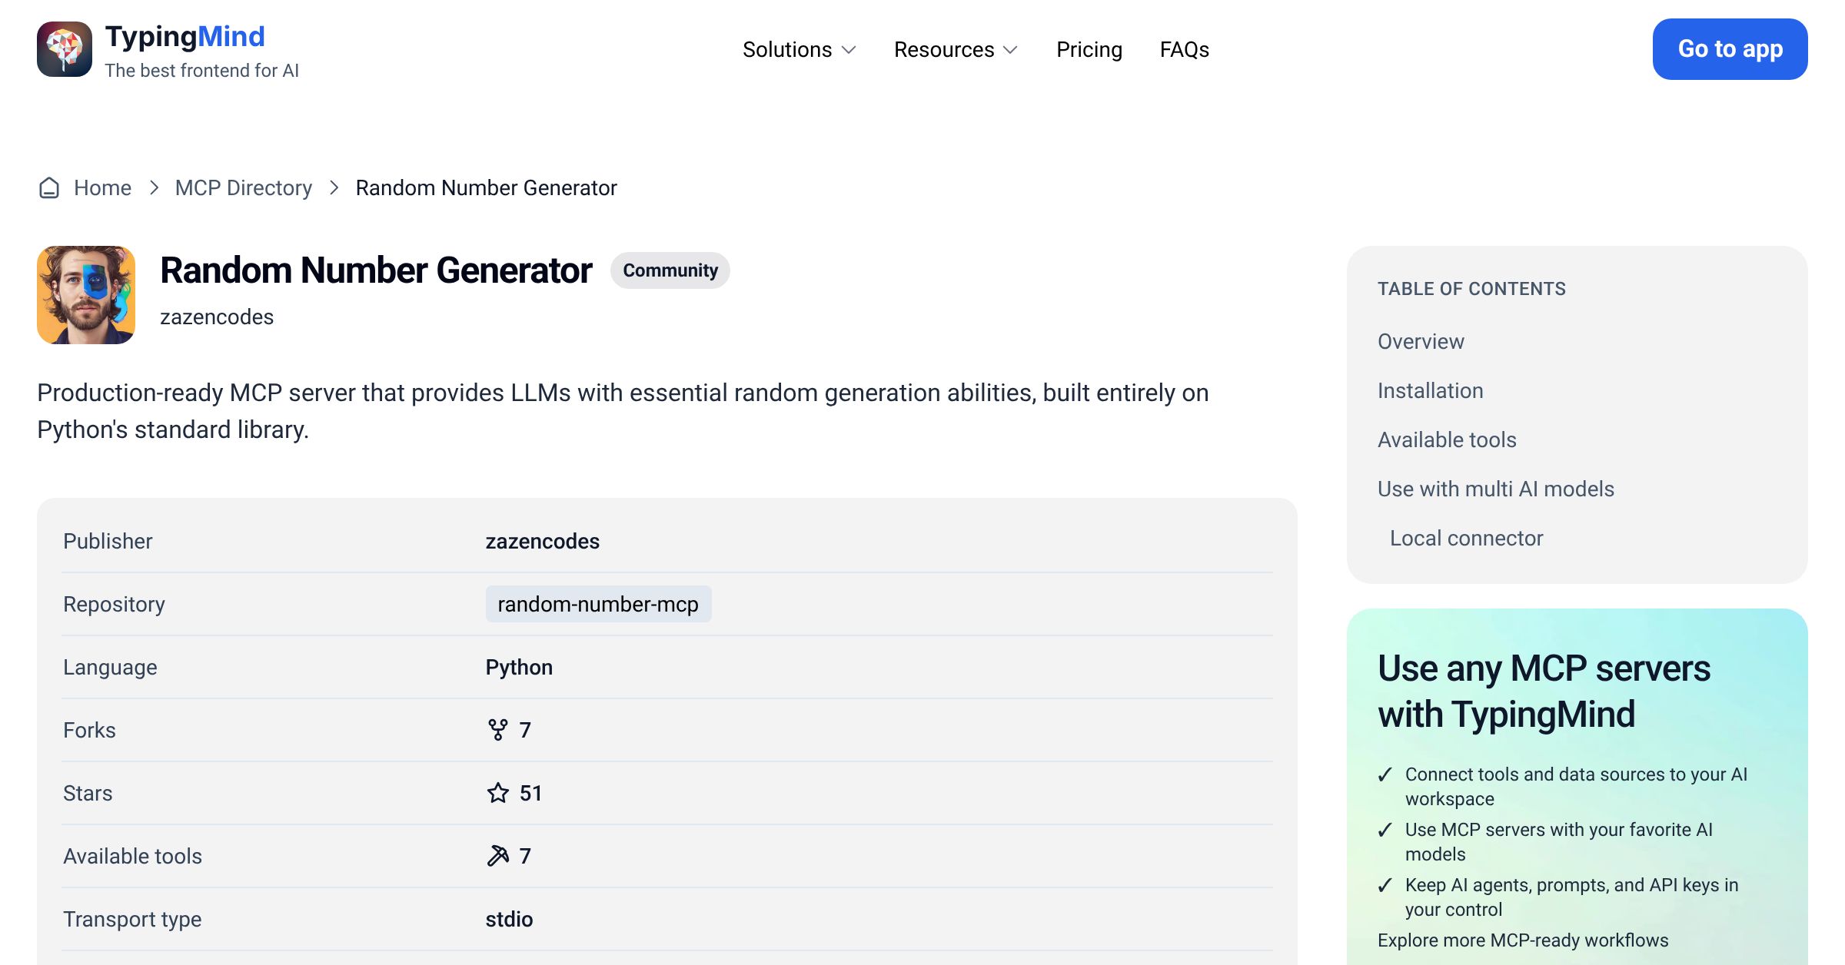
Task: Click the Go to app button
Action: coord(1730,49)
